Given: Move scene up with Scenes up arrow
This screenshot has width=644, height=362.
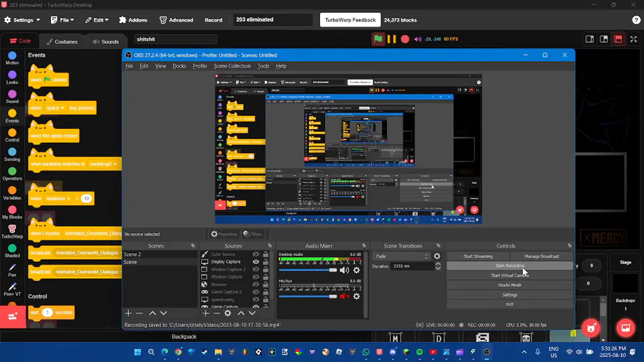Looking at the screenshot, I should click(x=152, y=313).
